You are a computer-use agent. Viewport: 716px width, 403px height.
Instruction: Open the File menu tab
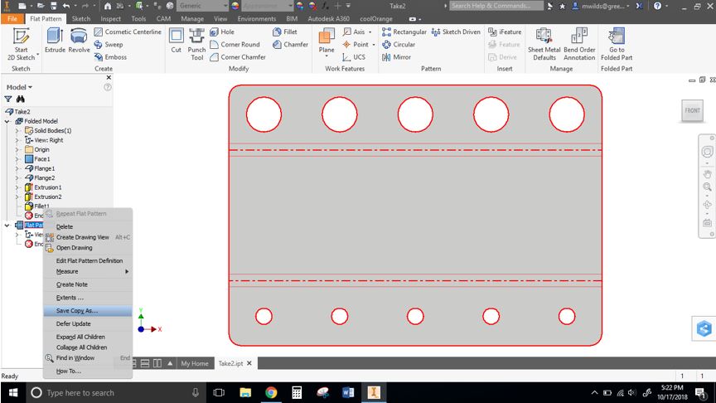click(x=12, y=19)
